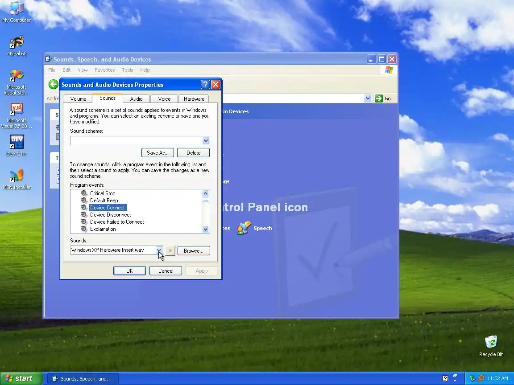Open the File menu
The height and width of the screenshot is (385, 514).
tap(52, 70)
